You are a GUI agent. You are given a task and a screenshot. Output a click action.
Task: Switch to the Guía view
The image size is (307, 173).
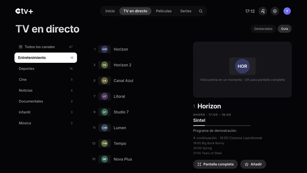point(284,29)
